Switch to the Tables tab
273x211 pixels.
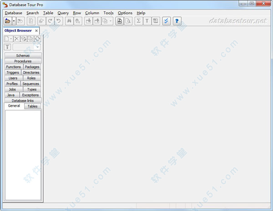[33, 106]
